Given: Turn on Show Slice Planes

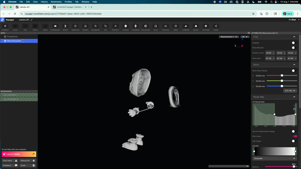Looking at the screenshot, I should [x=294, y=71].
